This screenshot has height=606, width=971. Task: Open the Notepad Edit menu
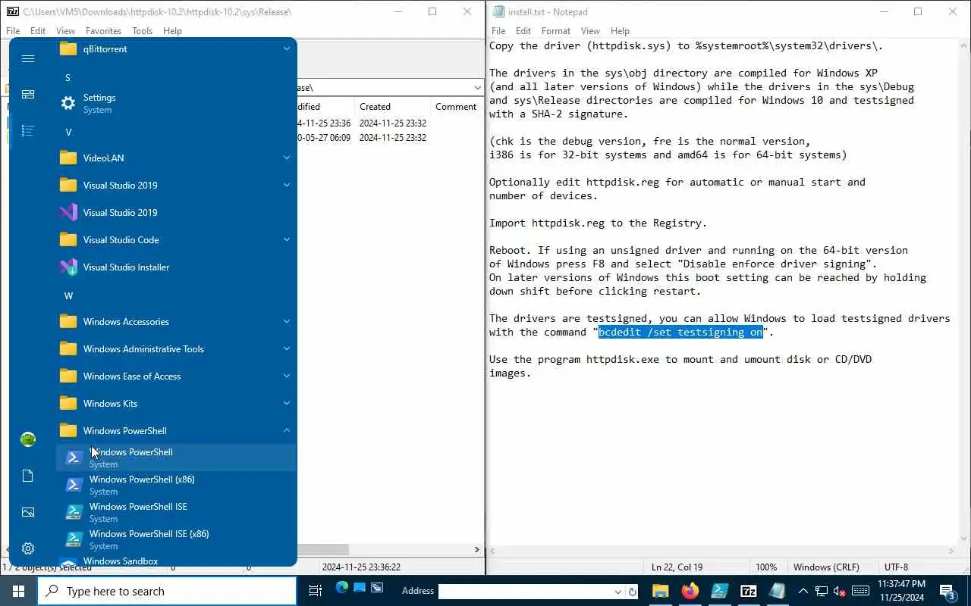click(523, 31)
